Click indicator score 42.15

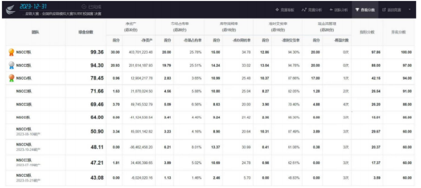[376, 78]
